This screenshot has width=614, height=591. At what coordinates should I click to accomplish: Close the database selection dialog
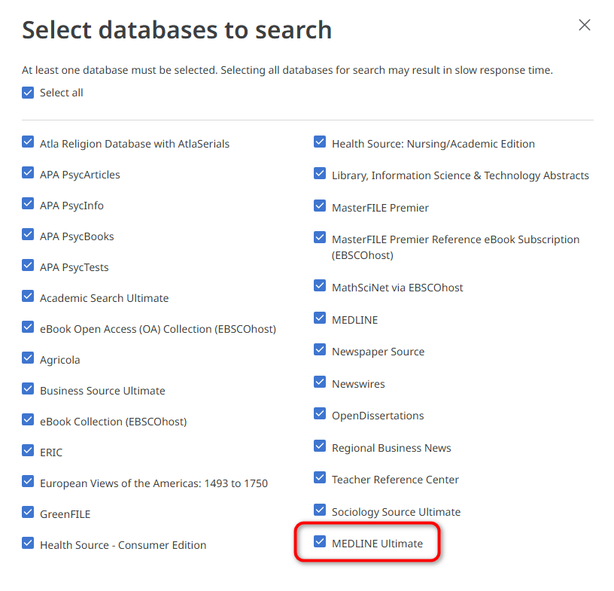click(x=584, y=25)
